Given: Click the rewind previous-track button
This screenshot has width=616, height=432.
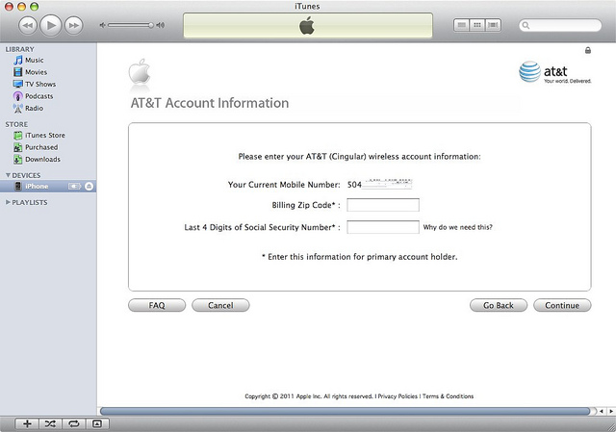Looking at the screenshot, I should click(x=28, y=26).
